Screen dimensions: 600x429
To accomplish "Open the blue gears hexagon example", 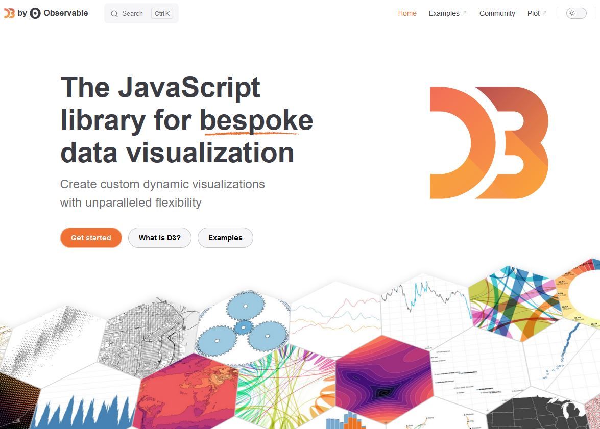I will coord(244,328).
